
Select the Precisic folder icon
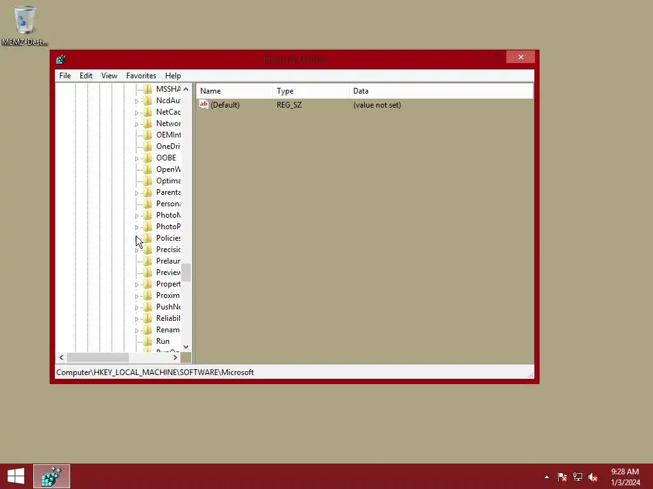[x=147, y=249]
